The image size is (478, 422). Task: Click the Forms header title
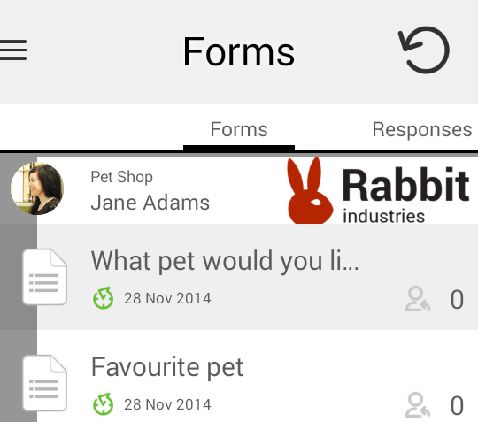click(239, 51)
